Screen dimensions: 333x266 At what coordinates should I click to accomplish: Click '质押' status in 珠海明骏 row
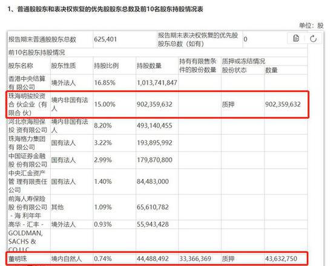coord(228,105)
